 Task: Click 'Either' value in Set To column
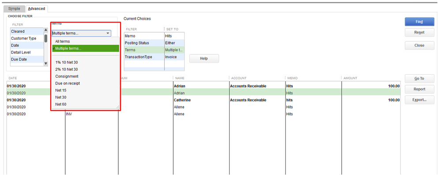tap(170, 43)
